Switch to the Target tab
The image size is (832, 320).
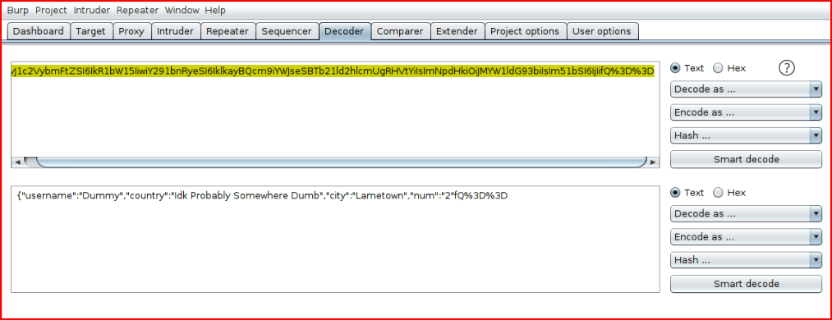click(90, 31)
